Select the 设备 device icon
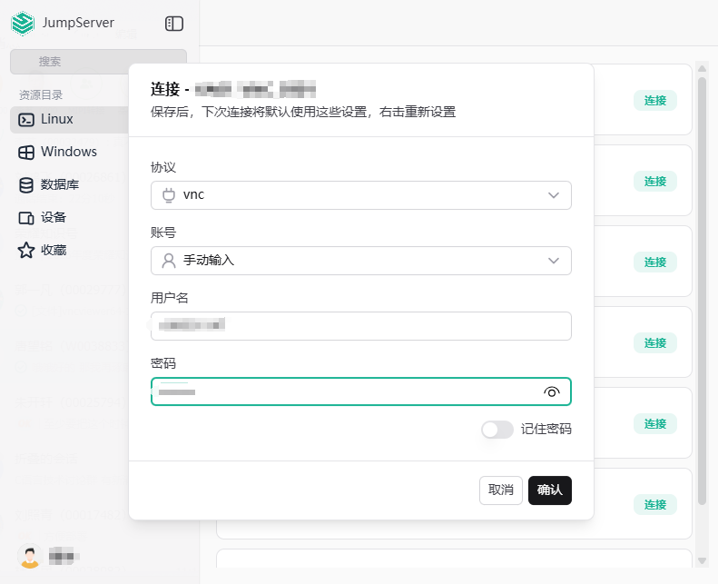Viewport: 718px width, 584px height. click(25, 218)
